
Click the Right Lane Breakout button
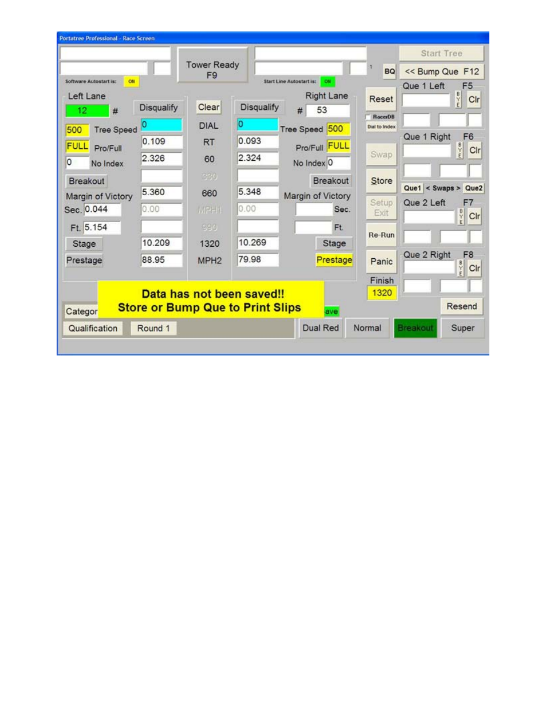point(330,181)
